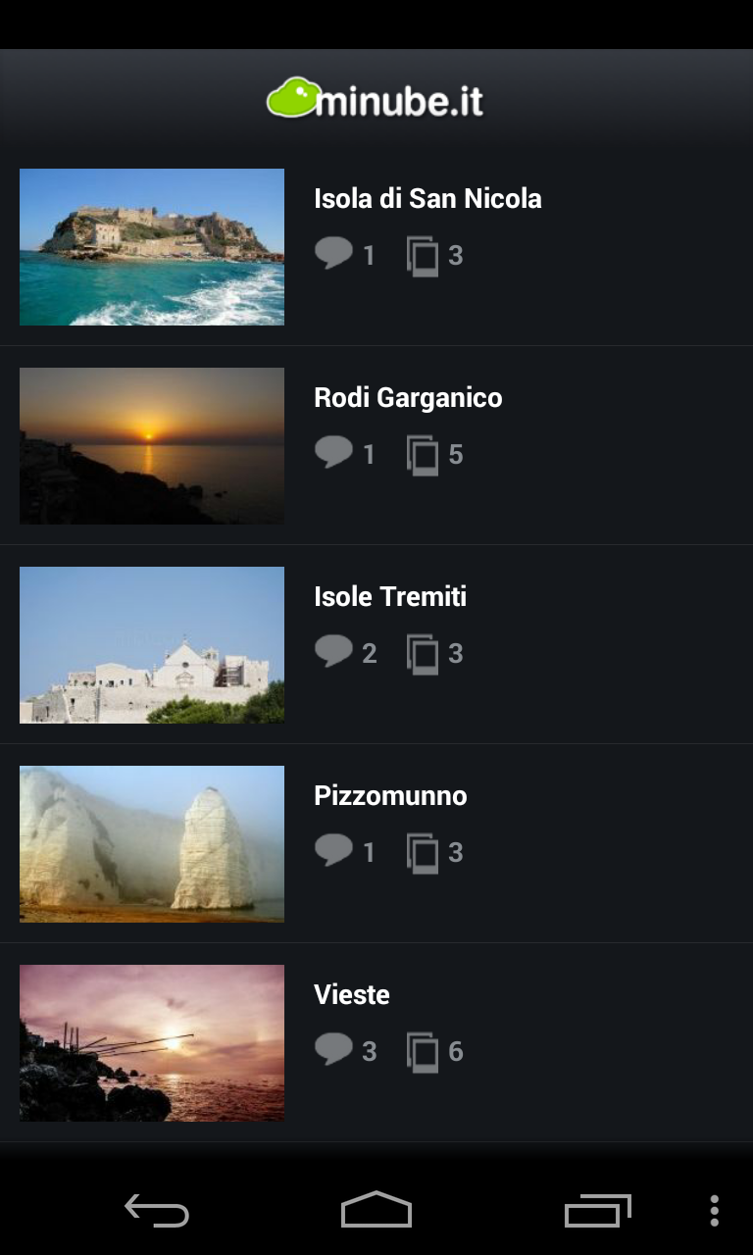This screenshot has height=1255, width=753.
Task: Tap the Rodi Garganico sunset thumbnail
Action: 152,446
